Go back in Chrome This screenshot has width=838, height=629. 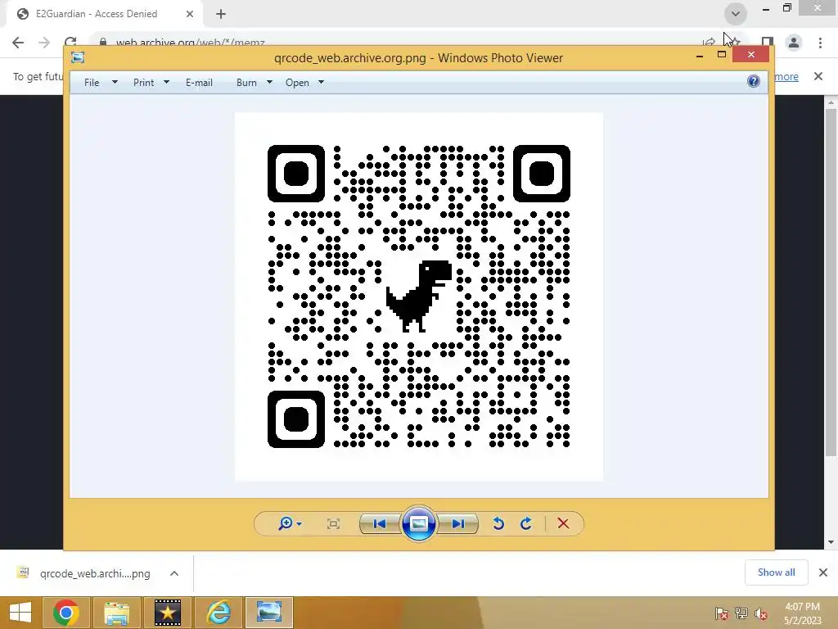[x=18, y=43]
